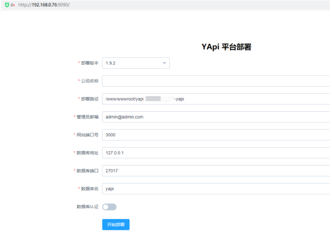Click the 部署路径 label
332x235 pixels.
90,99
